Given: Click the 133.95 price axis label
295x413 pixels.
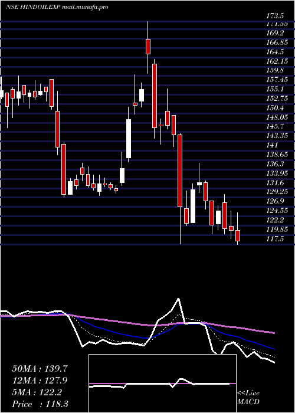Looking at the screenshot, I should coord(277,173).
